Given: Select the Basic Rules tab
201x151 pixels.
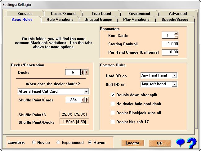Looking at the screenshot, I should pyautogui.click(x=22, y=20).
